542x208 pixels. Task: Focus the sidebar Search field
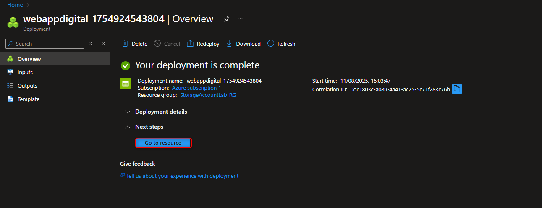(x=45, y=44)
